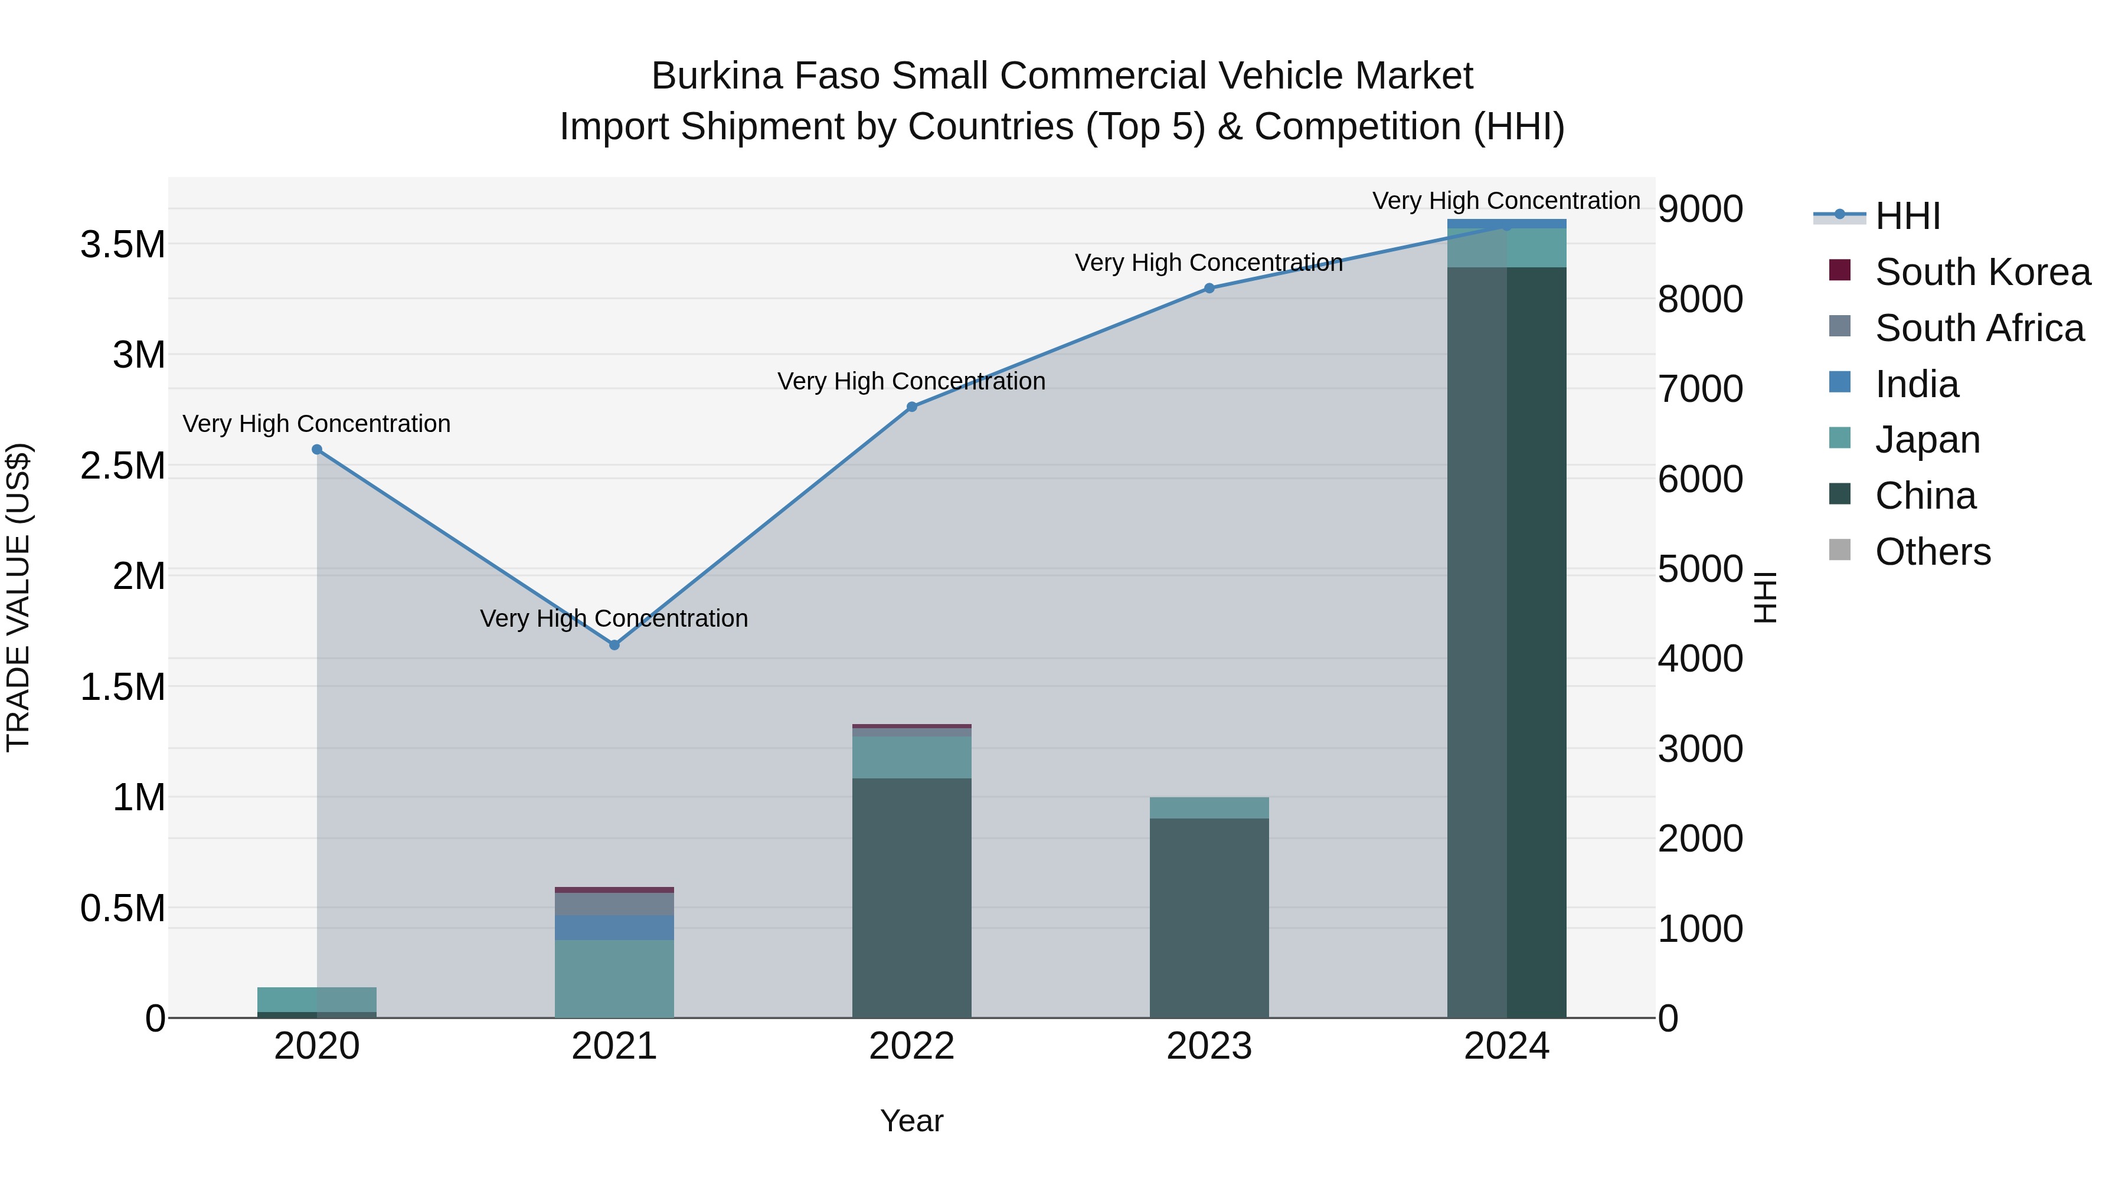Image resolution: width=2125 pixels, height=1195 pixels.
Task: Click the China segment of the 2022 bar
Action: click(x=911, y=898)
